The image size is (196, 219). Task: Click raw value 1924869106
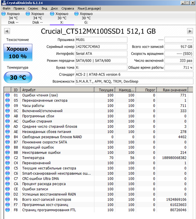tap(176, 200)
